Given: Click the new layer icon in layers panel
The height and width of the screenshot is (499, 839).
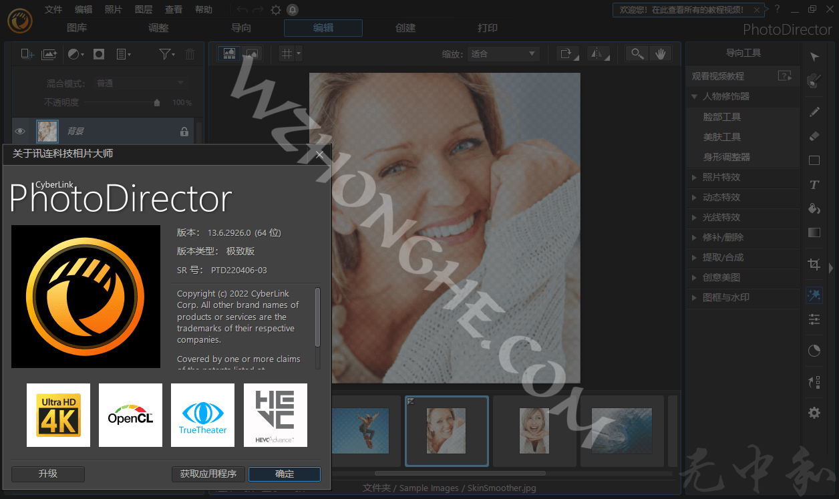Looking at the screenshot, I should tap(27, 53).
